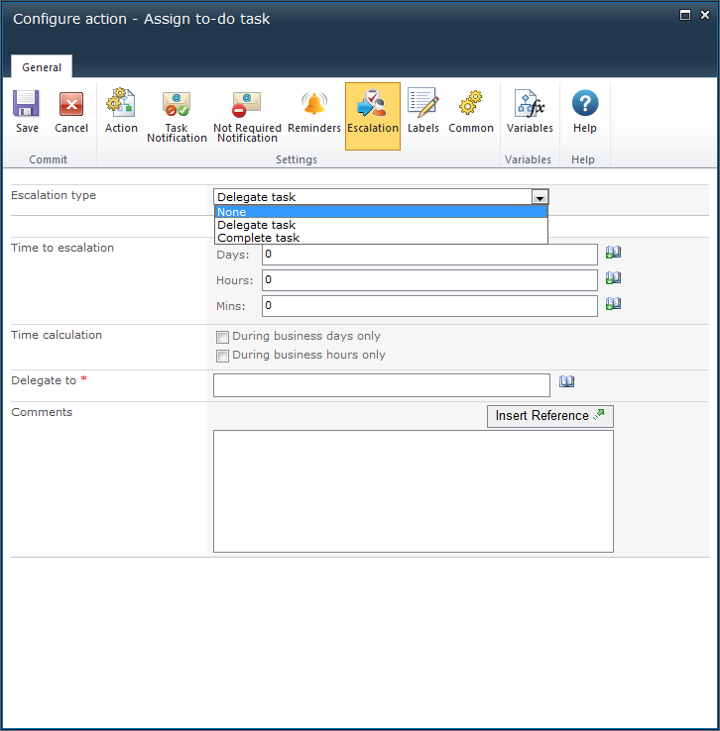This screenshot has width=720, height=731.
Task: Open the Reminders settings
Action: (314, 112)
